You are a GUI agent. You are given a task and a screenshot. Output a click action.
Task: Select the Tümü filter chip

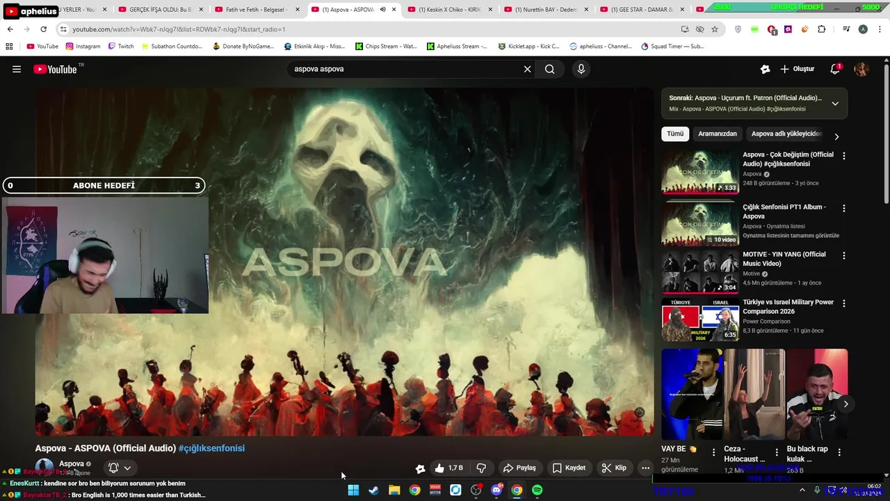point(675,134)
